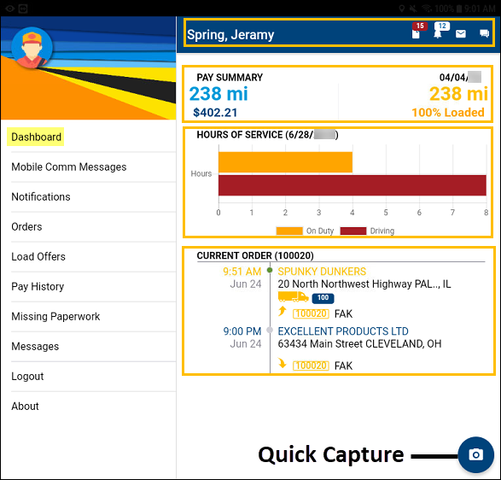Image resolution: width=501 pixels, height=480 pixels.
Task: Go to Orders in side menu
Action: point(26,226)
